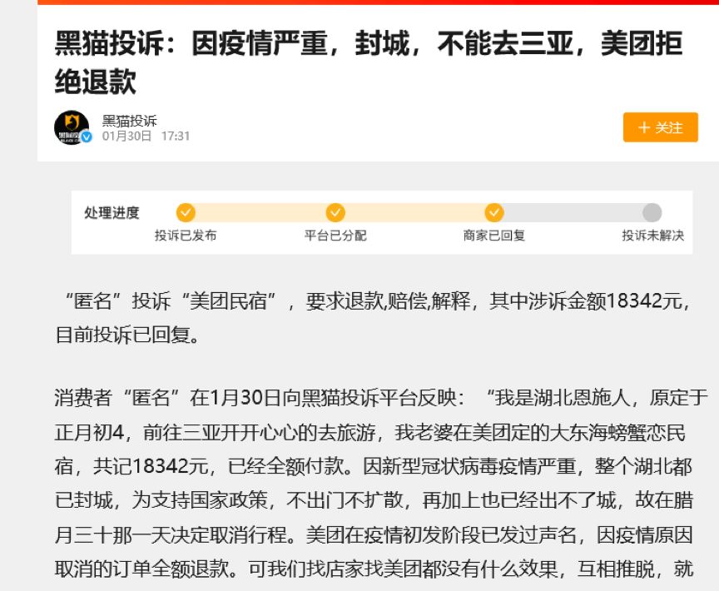The width and height of the screenshot is (719, 591).
Task: Click the 商家已回复 step label
Action: (494, 236)
